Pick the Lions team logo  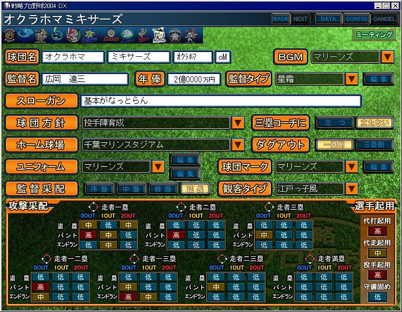coord(128,35)
